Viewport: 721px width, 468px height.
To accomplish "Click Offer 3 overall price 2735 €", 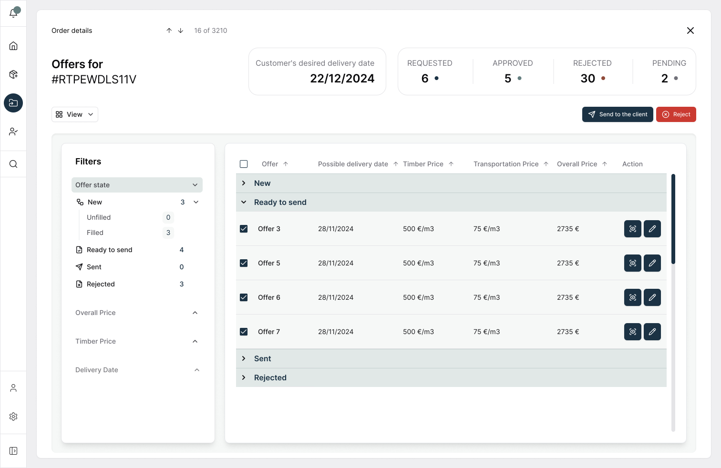I will 568,229.
